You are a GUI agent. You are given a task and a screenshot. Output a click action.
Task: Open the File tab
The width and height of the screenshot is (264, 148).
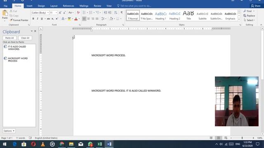[5, 6]
